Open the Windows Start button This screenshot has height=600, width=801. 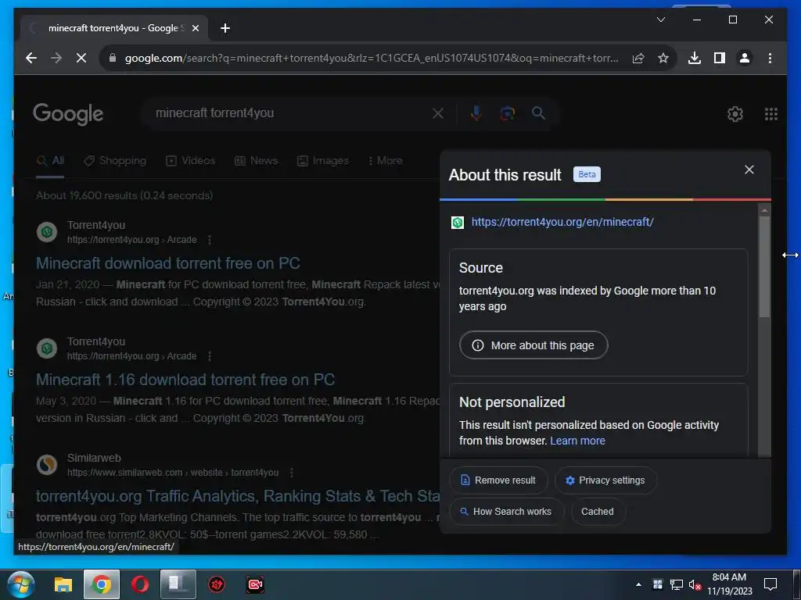[20, 584]
